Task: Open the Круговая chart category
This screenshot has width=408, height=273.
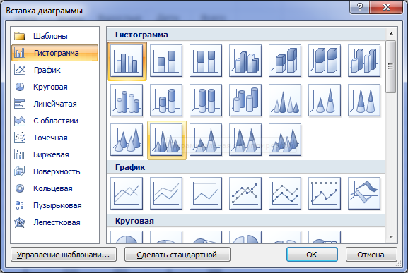Action: [54, 87]
